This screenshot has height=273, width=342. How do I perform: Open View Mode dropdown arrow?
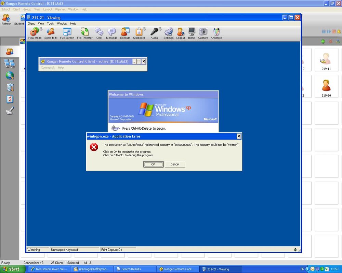41,29
